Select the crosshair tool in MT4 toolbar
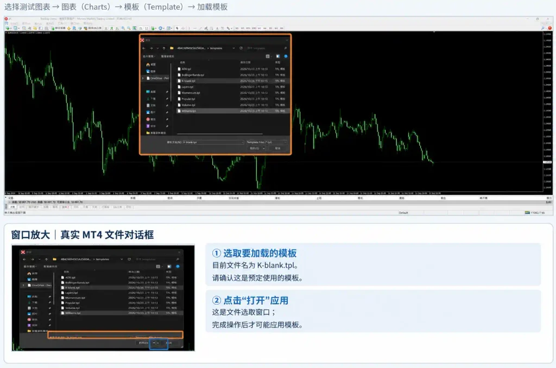The height and width of the screenshot is (368, 556). (182, 28)
